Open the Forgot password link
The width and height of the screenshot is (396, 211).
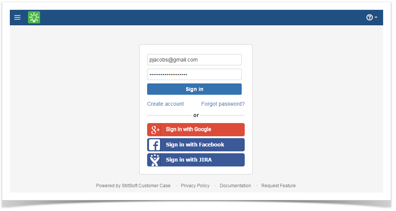pos(223,104)
